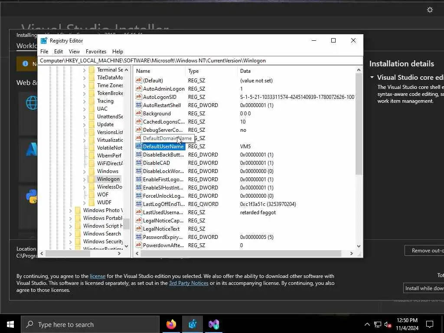Click the PasswordExpiry... DWORD icon
Viewport: 444px width, 333px height.
pos(138,237)
